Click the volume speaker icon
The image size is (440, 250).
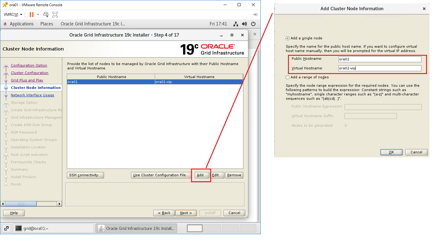click(244, 24)
